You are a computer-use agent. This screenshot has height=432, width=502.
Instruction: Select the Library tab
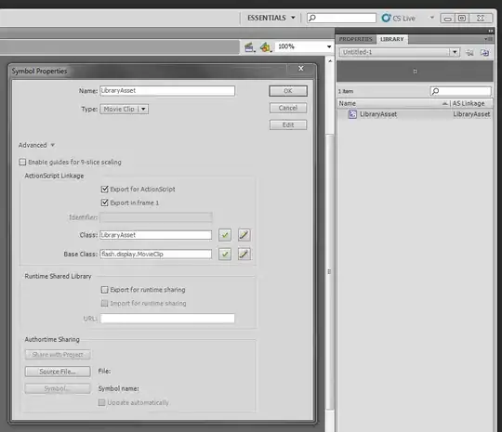click(392, 39)
